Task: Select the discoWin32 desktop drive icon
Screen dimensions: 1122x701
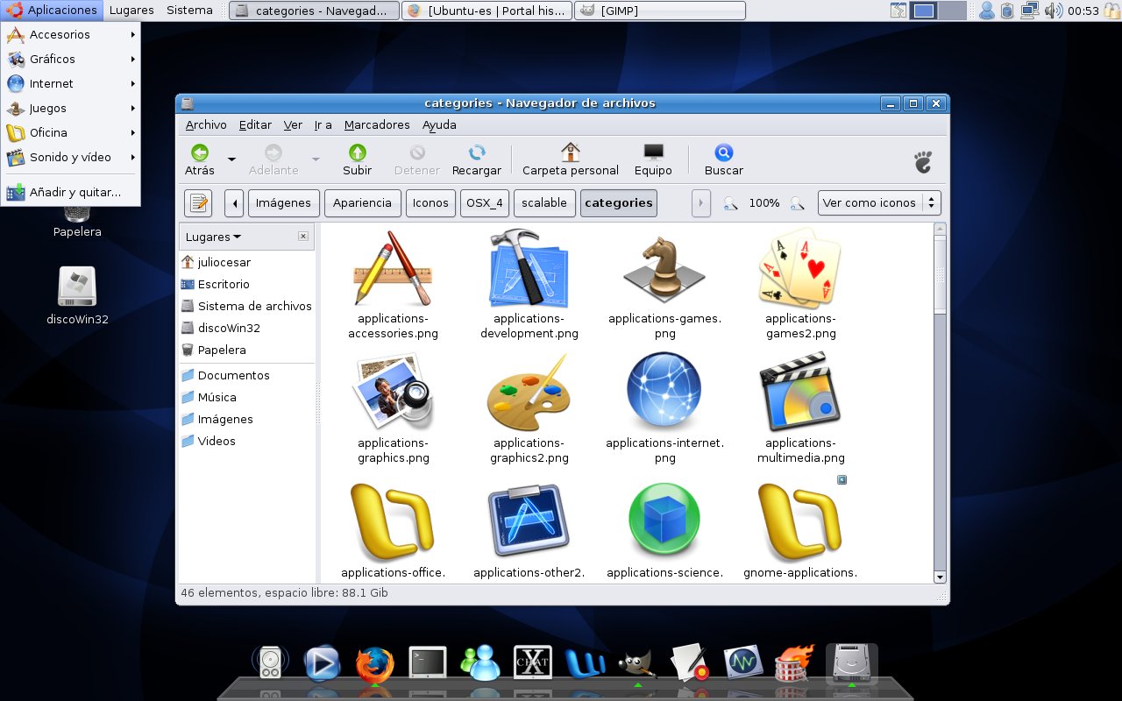Action: tap(76, 287)
